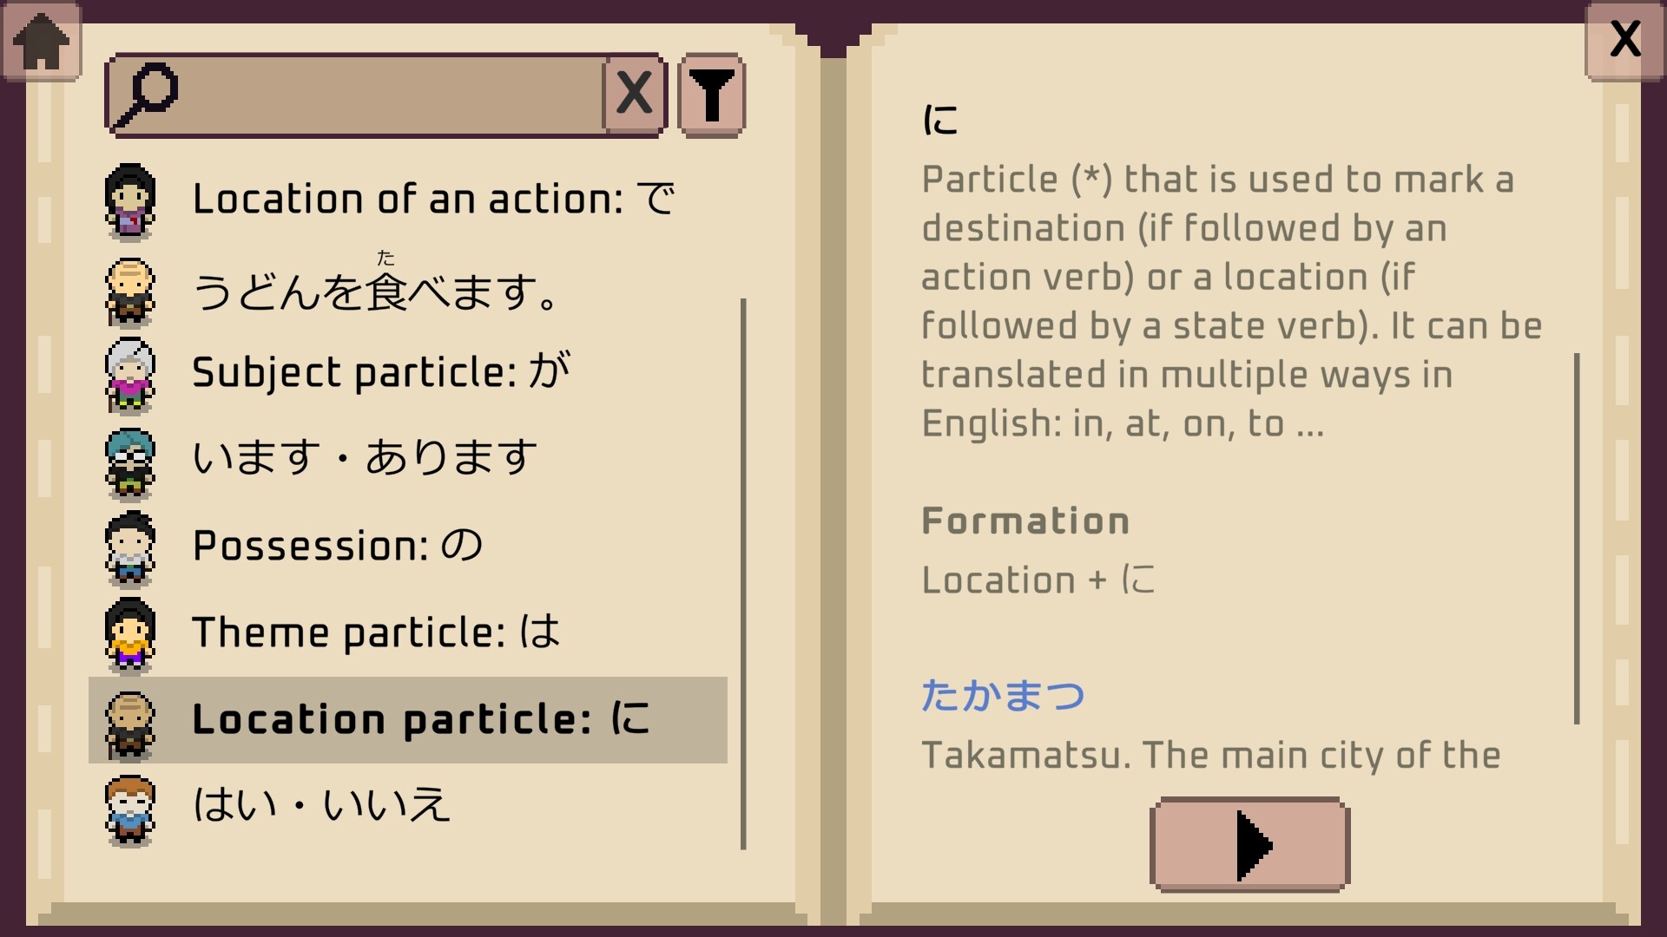Select the うどんを食べます。 entry
This screenshot has width=1667, height=937.
click(375, 290)
